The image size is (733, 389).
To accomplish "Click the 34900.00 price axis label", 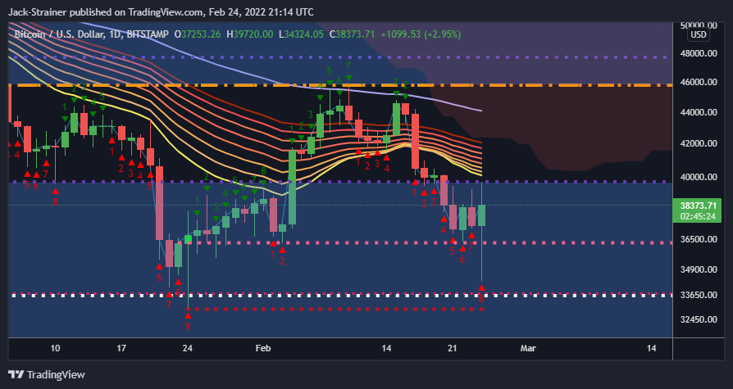I will coord(699,269).
